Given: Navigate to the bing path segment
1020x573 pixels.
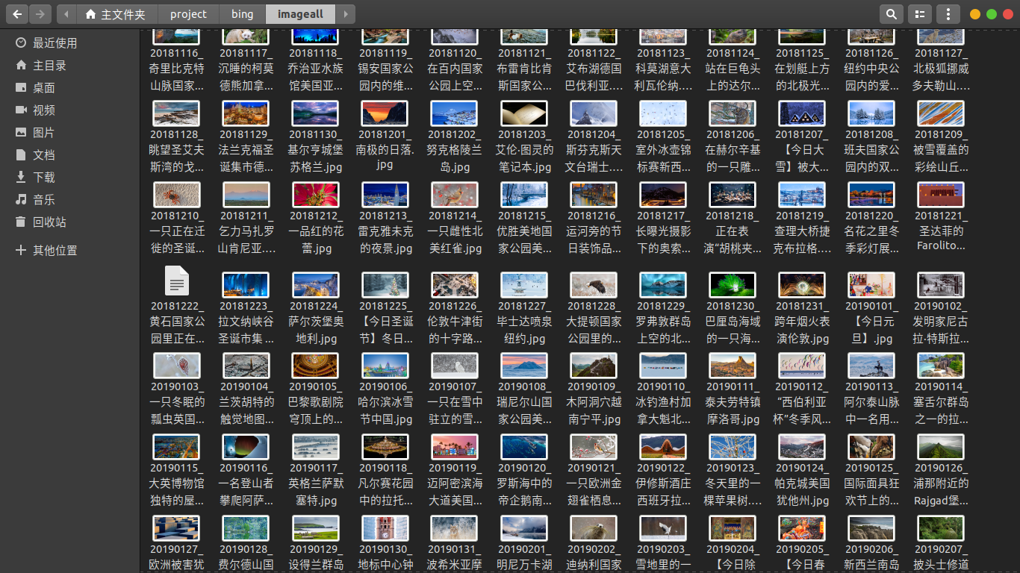Looking at the screenshot, I should (242, 14).
